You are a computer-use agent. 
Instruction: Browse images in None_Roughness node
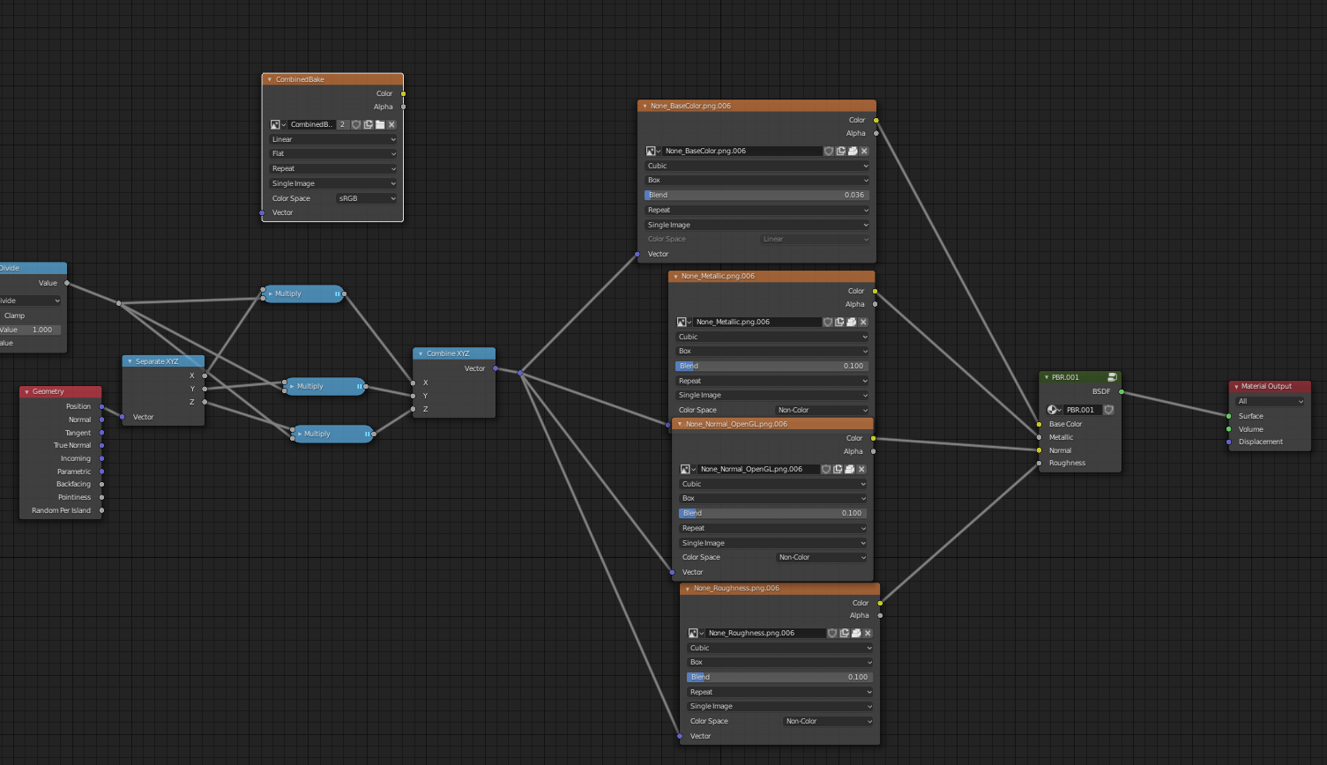696,633
